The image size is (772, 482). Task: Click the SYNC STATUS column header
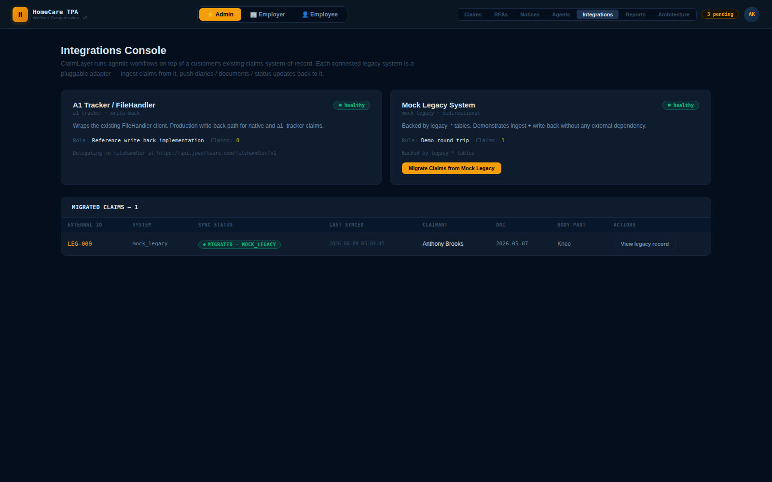tap(215, 225)
